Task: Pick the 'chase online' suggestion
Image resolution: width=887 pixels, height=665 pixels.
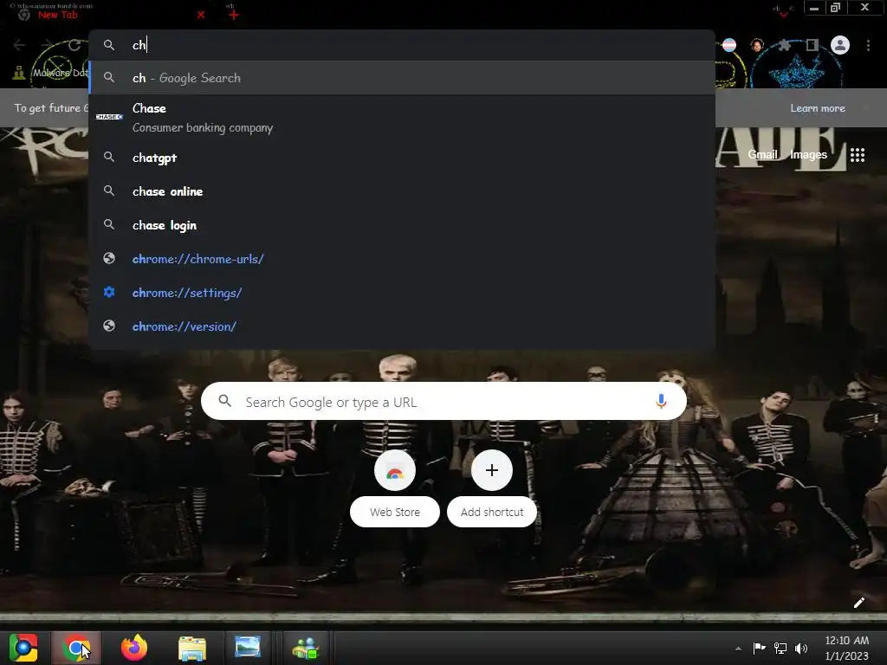Action: click(x=402, y=191)
